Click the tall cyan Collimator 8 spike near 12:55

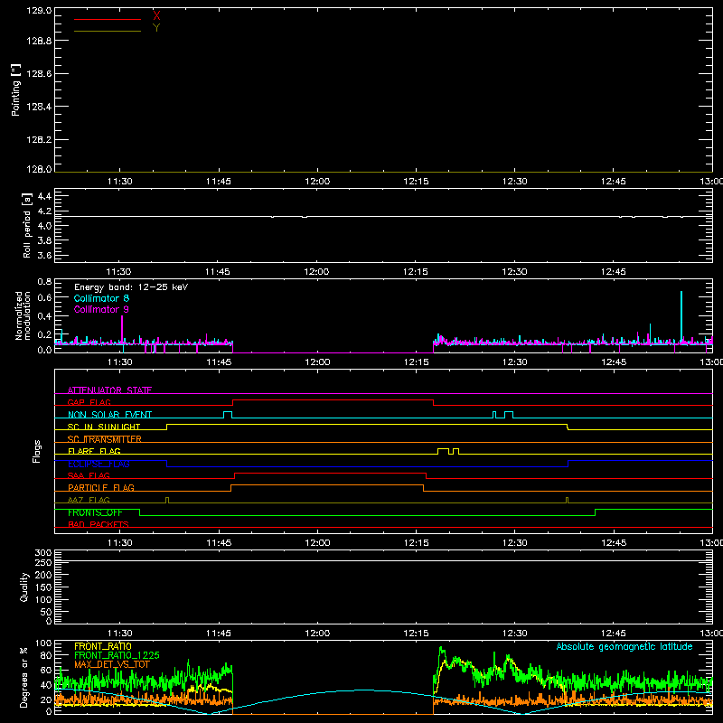(681, 317)
